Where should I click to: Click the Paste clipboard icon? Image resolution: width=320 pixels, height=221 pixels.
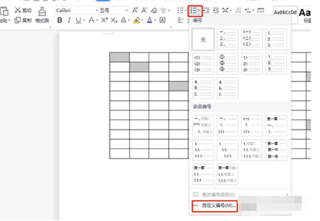(4, 11)
